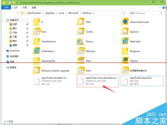Unpin 视频 using its pin icon
The width and height of the screenshot is (167, 125).
(x=27, y=24)
